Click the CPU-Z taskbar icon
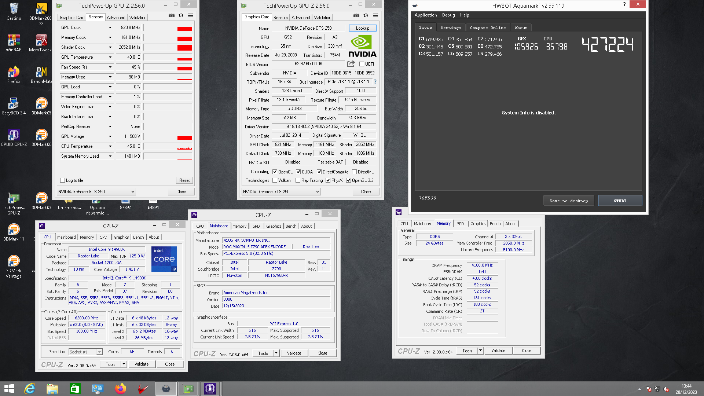Image resolution: width=704 pixels, height=396 pixels. point(210,389)
